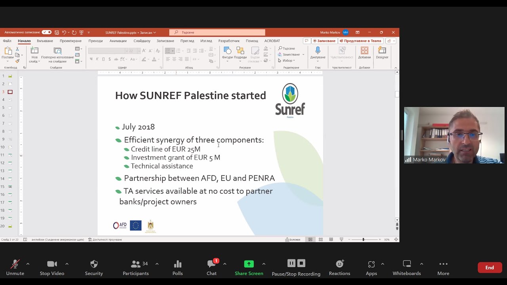The width and height of the screenshot is (507, 285).
Task: Click the Търсене search box in title bar
Action: (x=217, y=32)
